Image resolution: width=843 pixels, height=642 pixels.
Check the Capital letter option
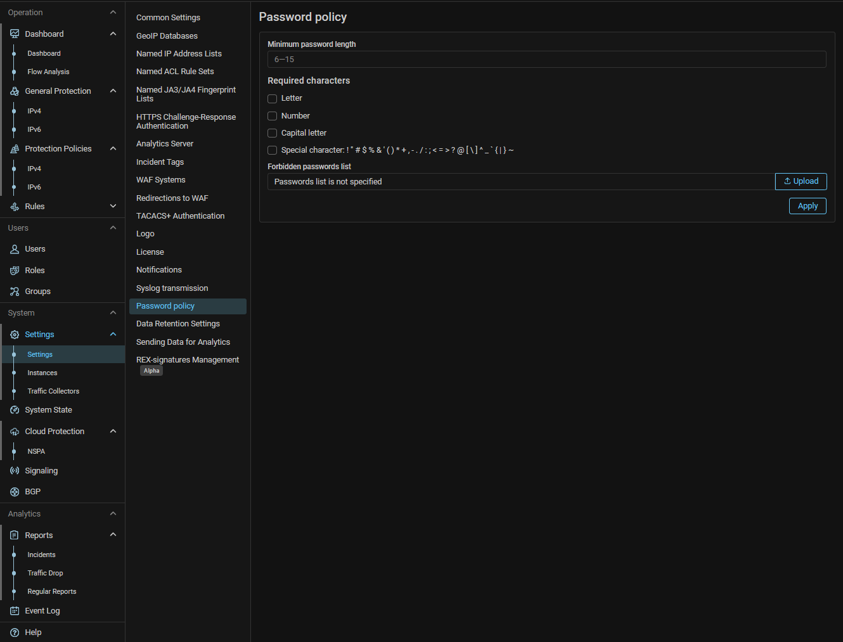[273, 133]
